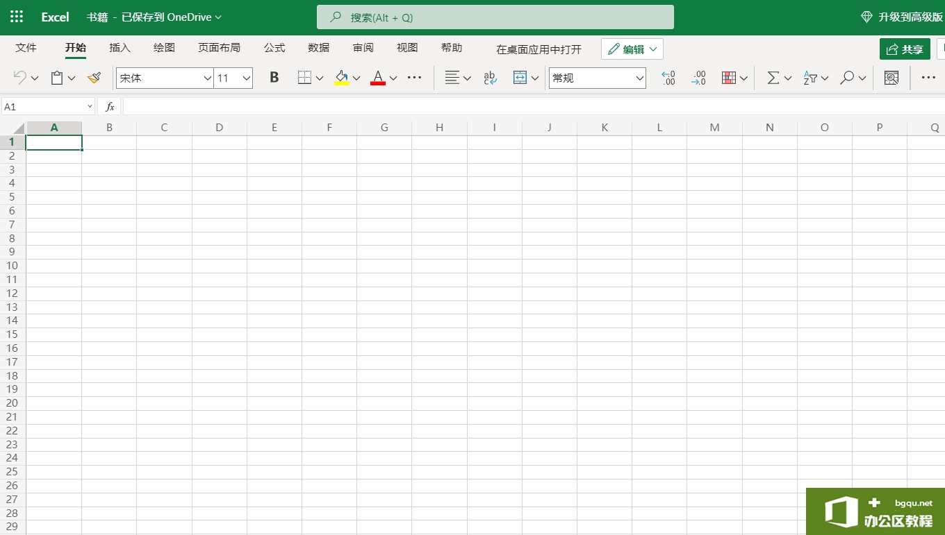Image resolution: width=945 pixels, height=535 pixels.
Task: Apply cell borders icon
Action: pos(304,78)
